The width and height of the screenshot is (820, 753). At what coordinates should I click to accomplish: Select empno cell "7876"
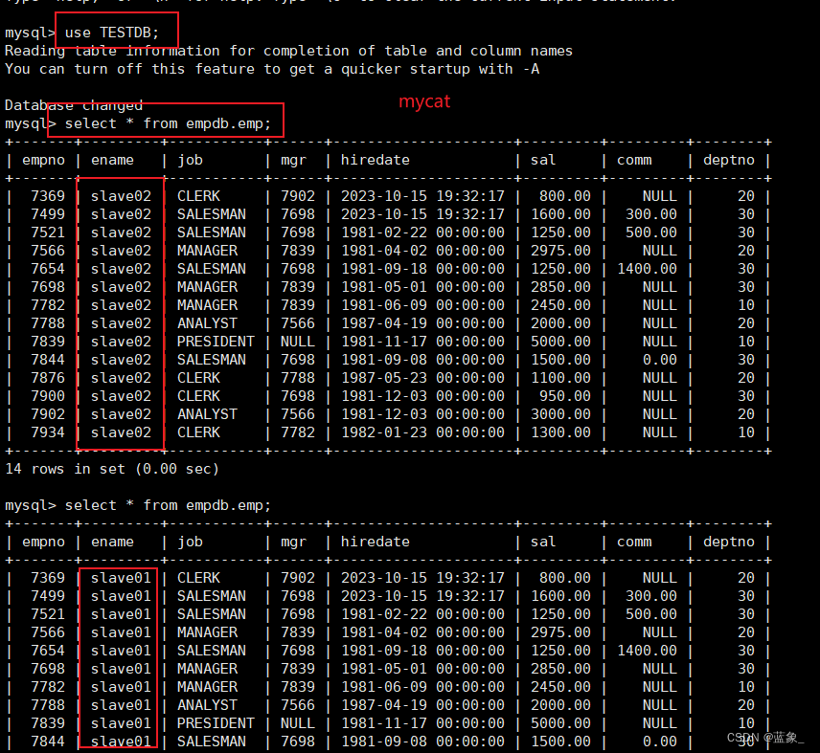pyautogui.click(x=48, y=378)
